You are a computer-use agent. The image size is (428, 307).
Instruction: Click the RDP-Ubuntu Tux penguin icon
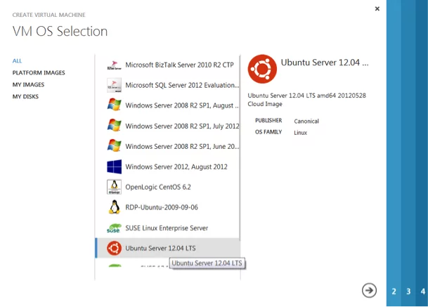tap(114, 207)
